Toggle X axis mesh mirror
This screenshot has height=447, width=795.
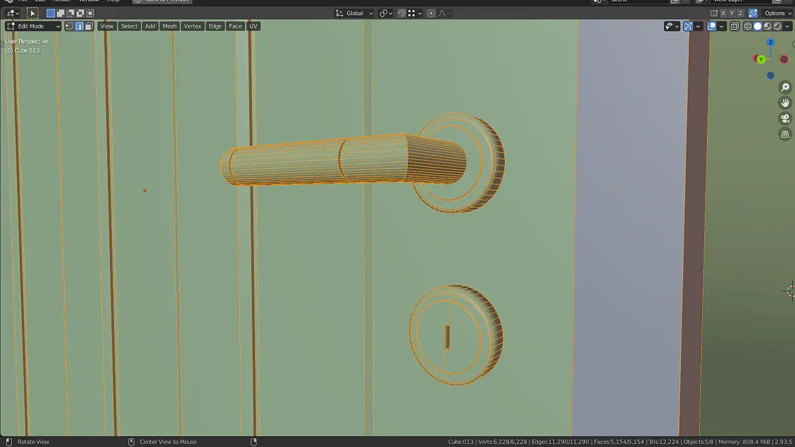tap(723, 13)
